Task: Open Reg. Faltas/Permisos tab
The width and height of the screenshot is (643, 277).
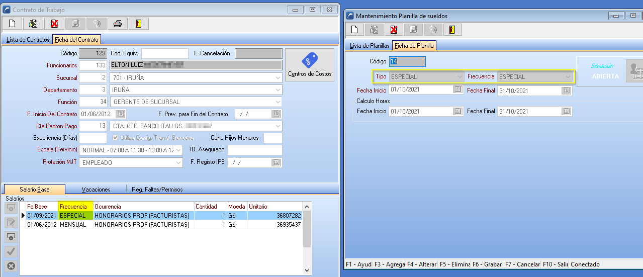Action: tap(157, 190)
